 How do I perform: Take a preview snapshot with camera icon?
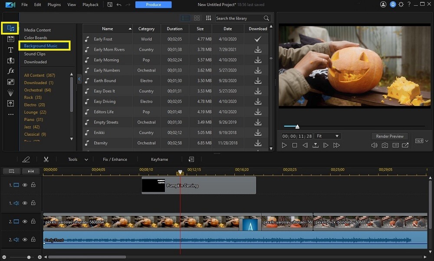tap(385, 145)
